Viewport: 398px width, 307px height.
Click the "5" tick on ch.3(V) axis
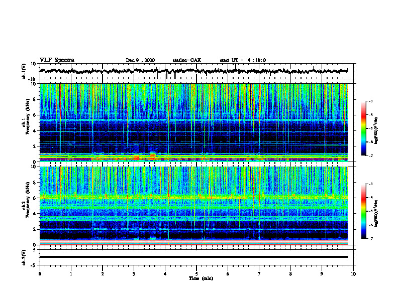pos(35,250)
